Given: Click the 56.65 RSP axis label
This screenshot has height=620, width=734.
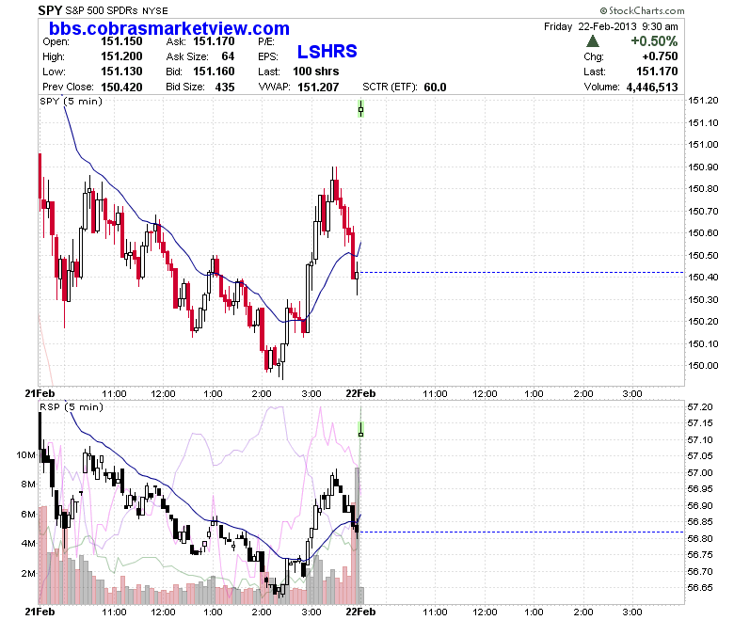Looking at the screenshot, I should (700, 587).
